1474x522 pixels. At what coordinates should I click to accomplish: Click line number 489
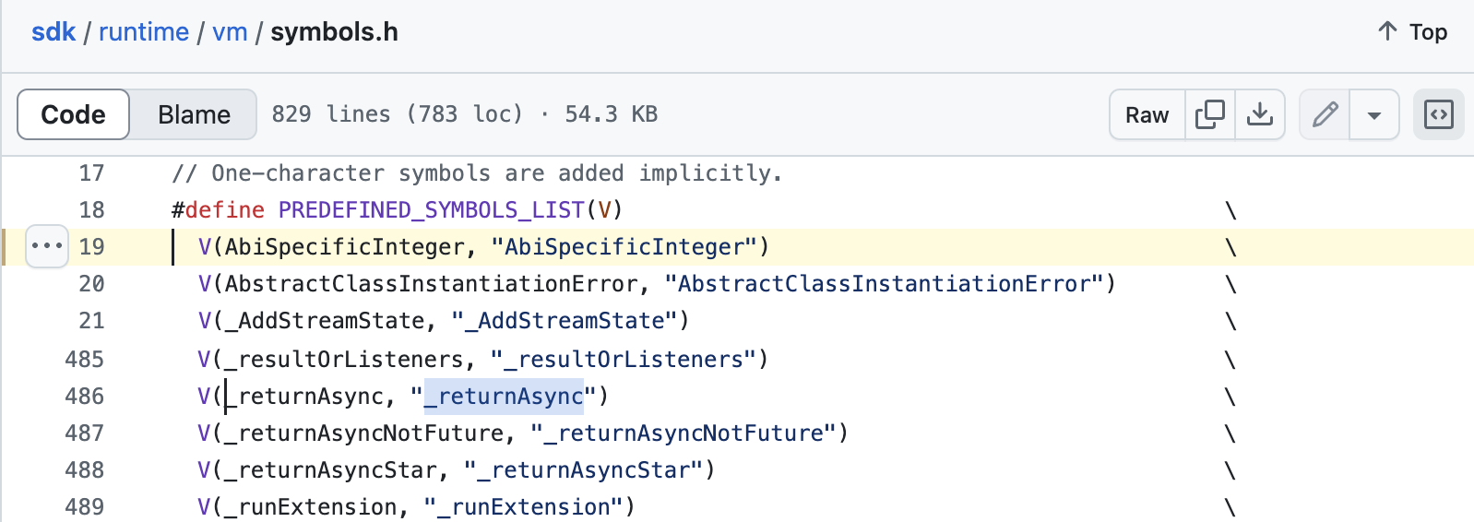(x=85, y=507)
